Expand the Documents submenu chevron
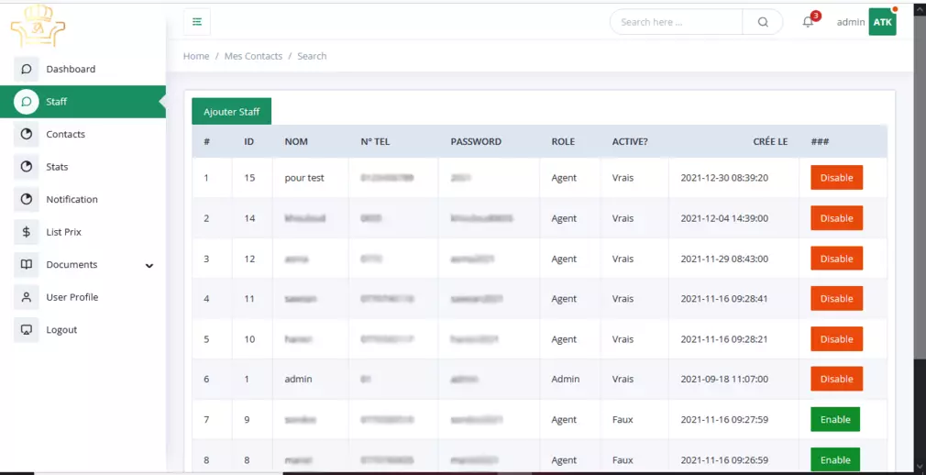This screenshot has width=926, height=475. point(149,266)
